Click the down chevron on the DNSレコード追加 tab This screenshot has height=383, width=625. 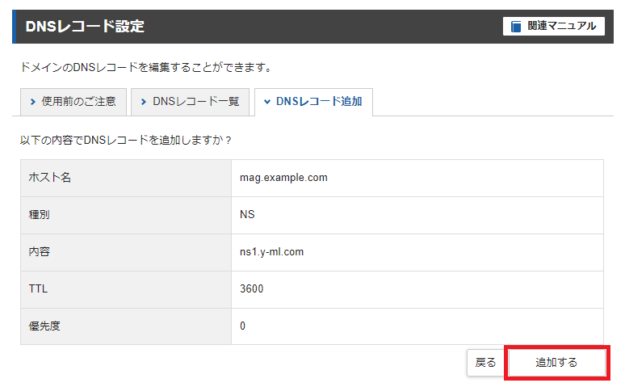pyautogui.click(x=267, y=102)
